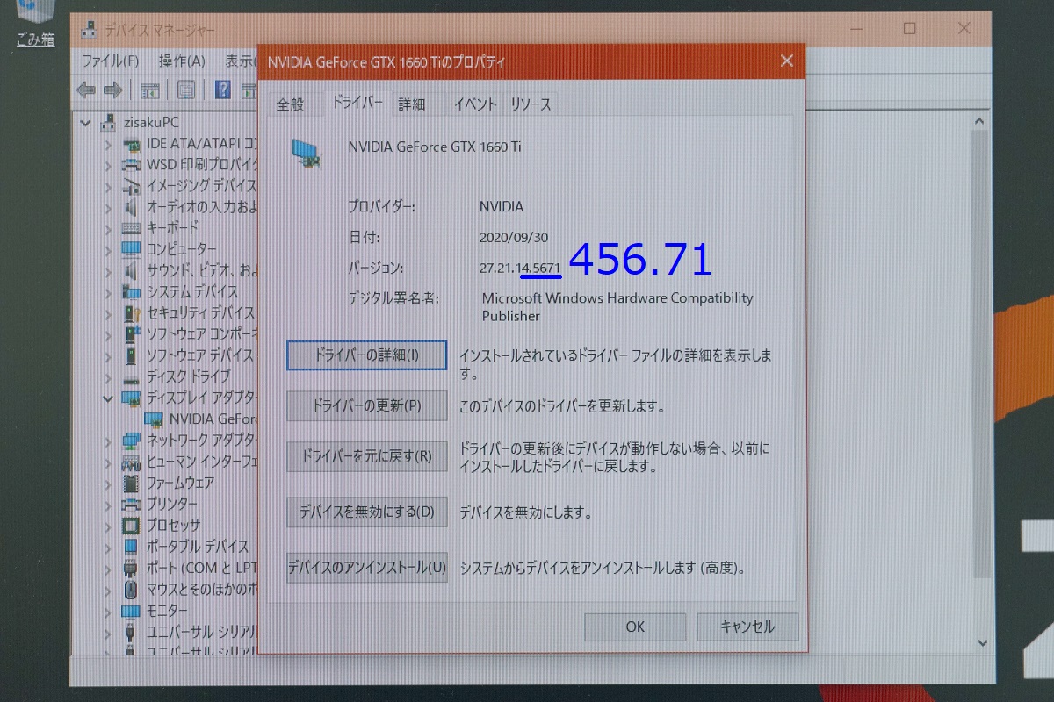
Task: Select the ディスク ドライブ row label
Action: (188, 376)
